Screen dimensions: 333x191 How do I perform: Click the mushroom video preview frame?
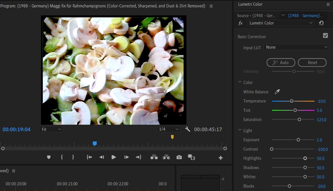(114, 70)
